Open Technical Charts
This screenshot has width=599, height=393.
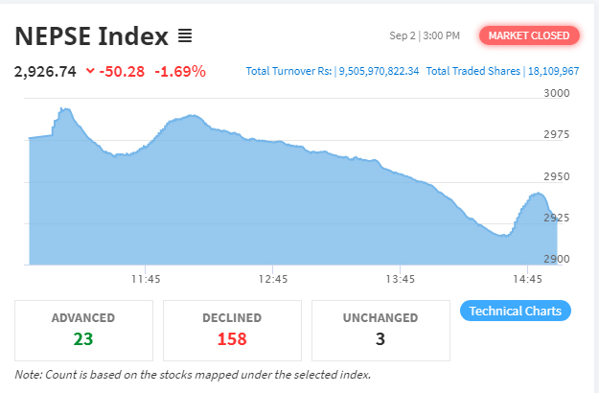pyautogui.click(x=517, y=311)
